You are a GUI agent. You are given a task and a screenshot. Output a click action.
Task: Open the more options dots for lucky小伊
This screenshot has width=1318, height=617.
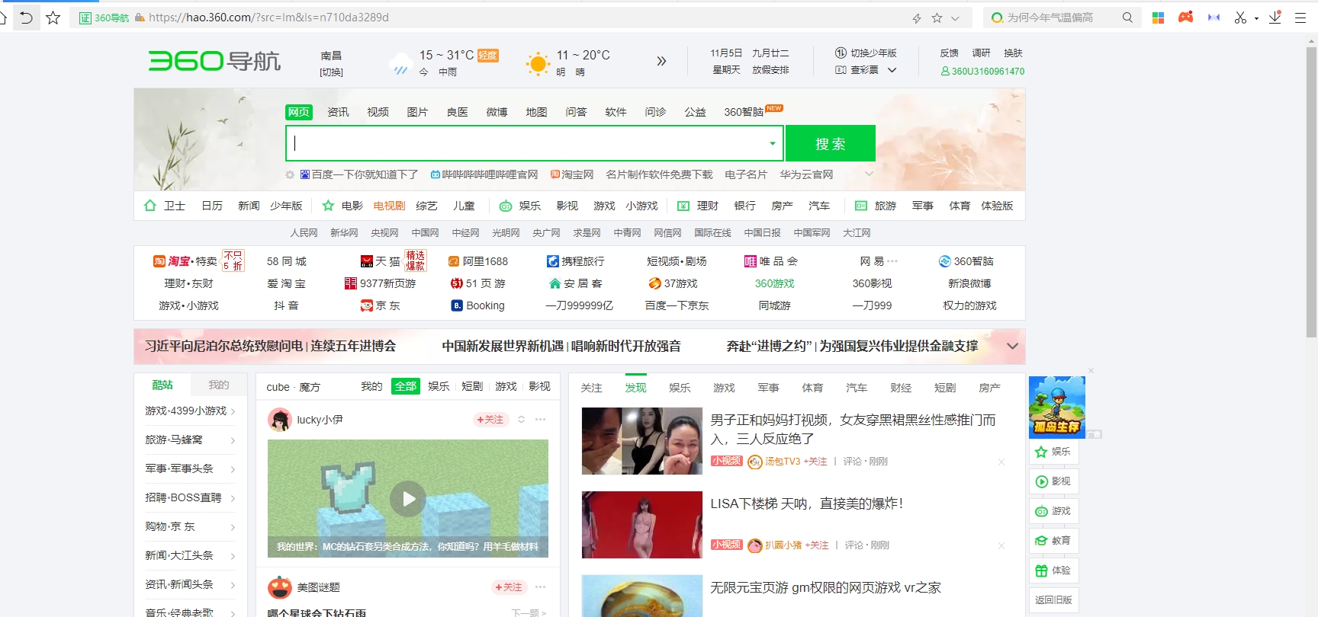pos(541,420)
